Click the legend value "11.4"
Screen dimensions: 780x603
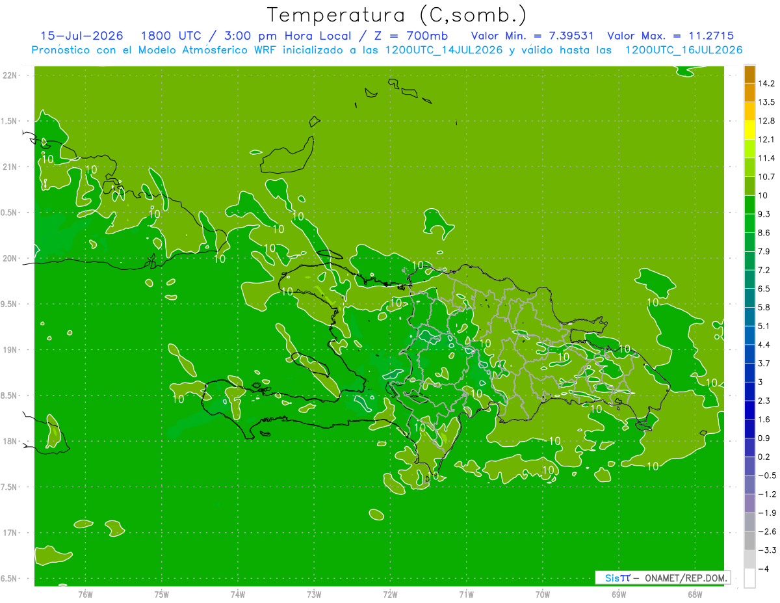tap(766, 158)
